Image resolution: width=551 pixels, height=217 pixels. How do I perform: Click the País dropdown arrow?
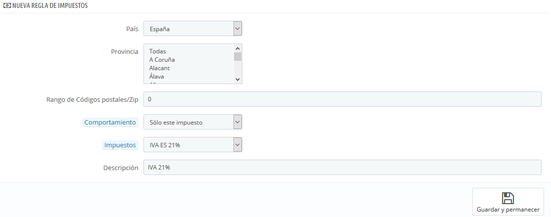pos(237,29)
